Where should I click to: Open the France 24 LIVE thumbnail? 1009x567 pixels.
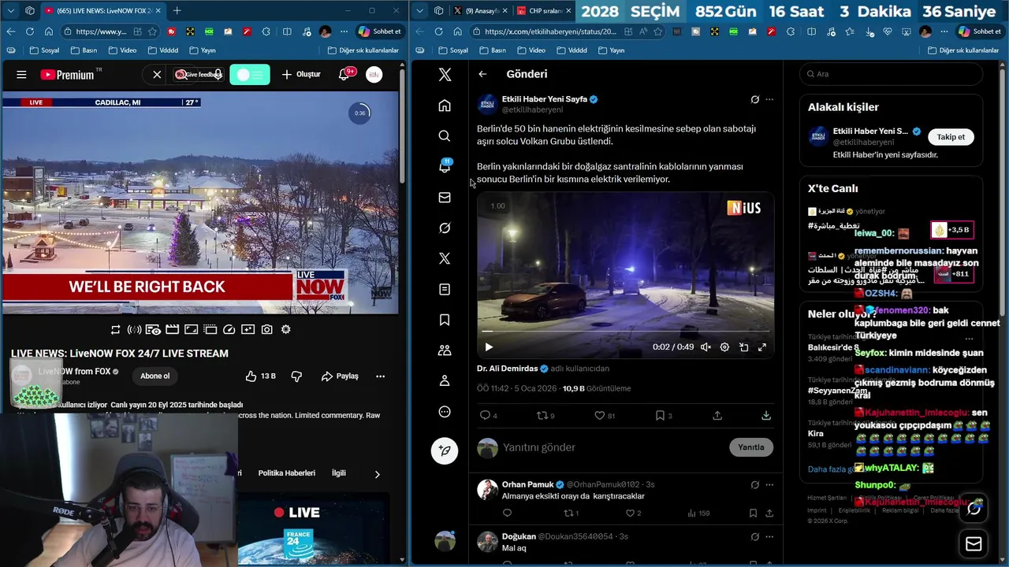click(x=315, y=529)
